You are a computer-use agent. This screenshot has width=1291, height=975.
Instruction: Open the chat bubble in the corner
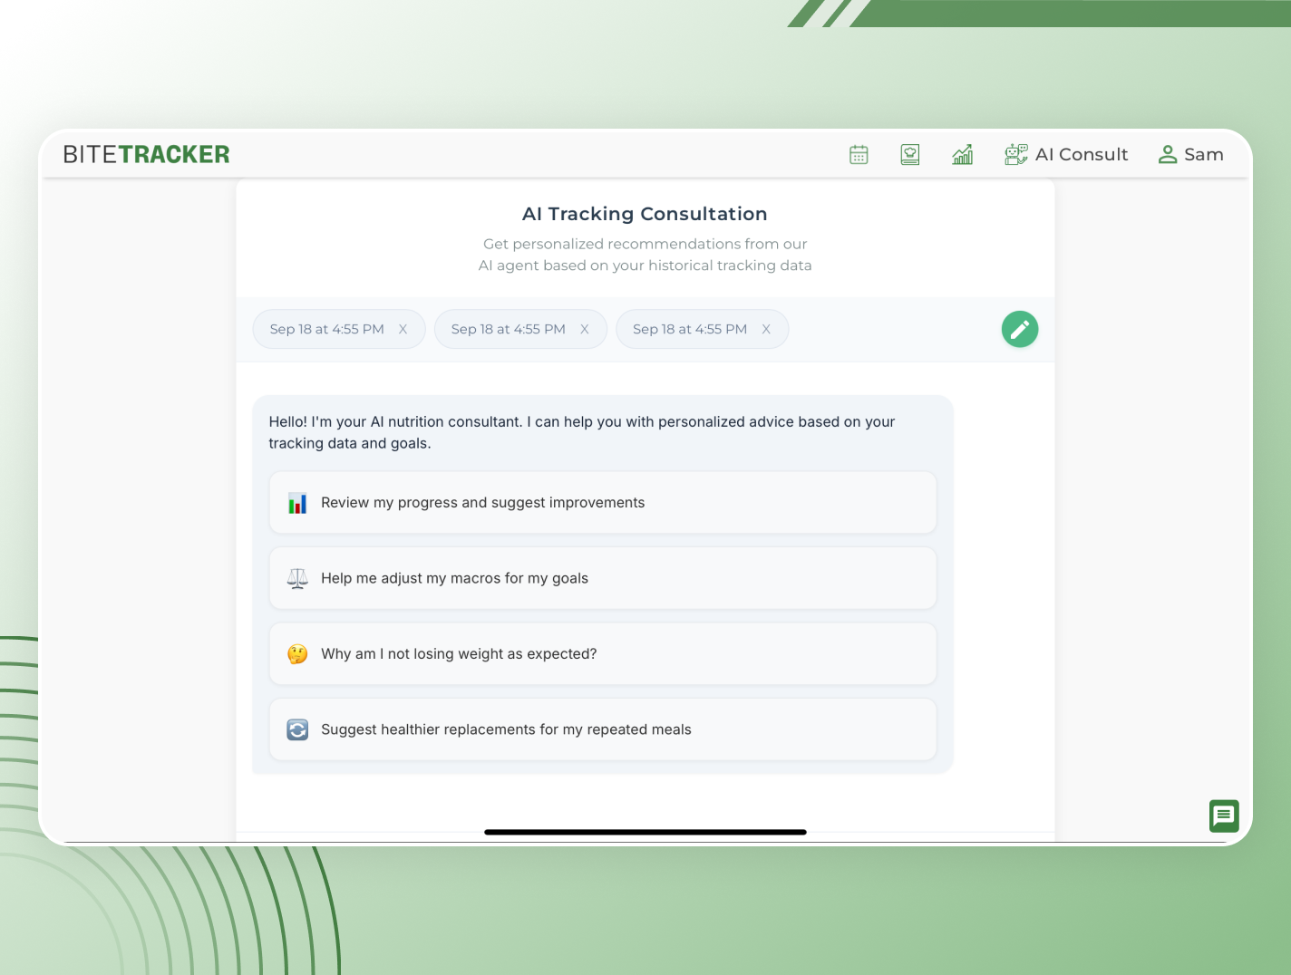(1224, 816)
